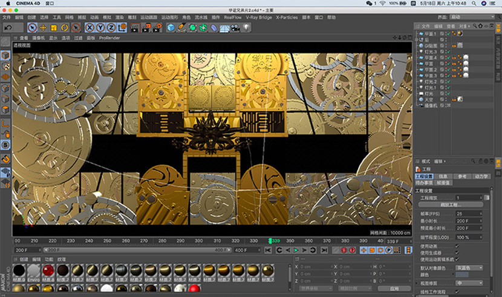Open the X-Particles menu

[287, 18]
